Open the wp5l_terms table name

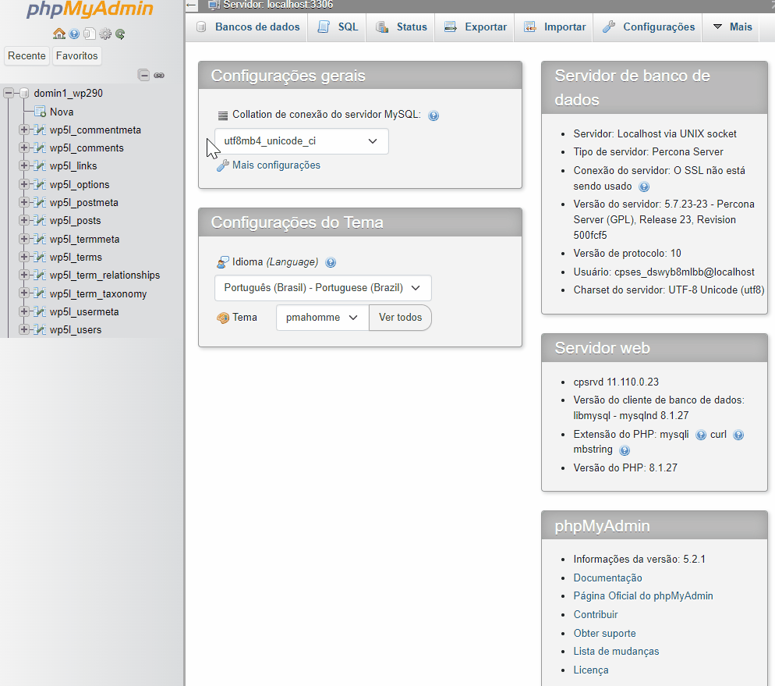(x=76, y=258)
